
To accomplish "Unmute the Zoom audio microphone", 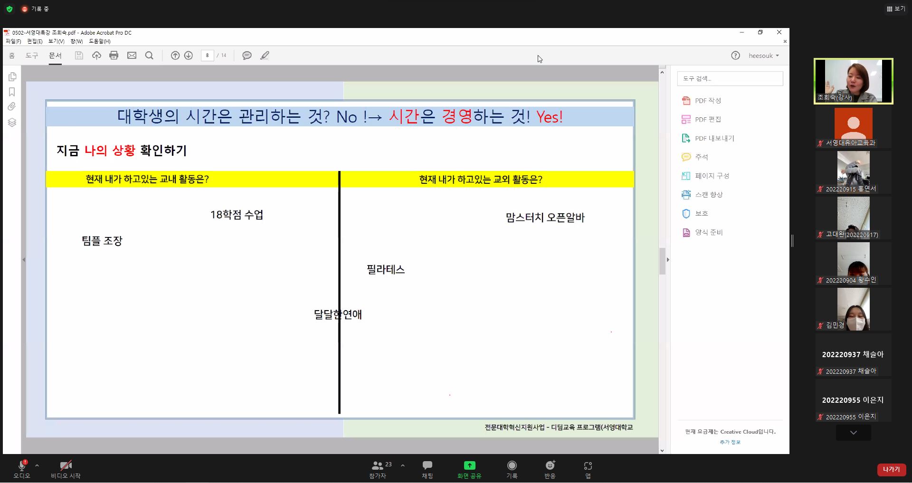I will point(22,468).
